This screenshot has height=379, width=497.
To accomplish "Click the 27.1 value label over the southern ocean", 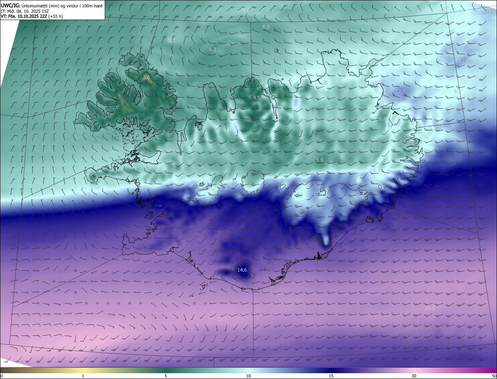I will 222,319.
